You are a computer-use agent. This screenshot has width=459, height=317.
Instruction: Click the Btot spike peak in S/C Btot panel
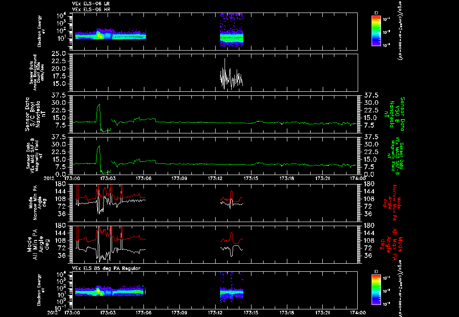(99, 105)
